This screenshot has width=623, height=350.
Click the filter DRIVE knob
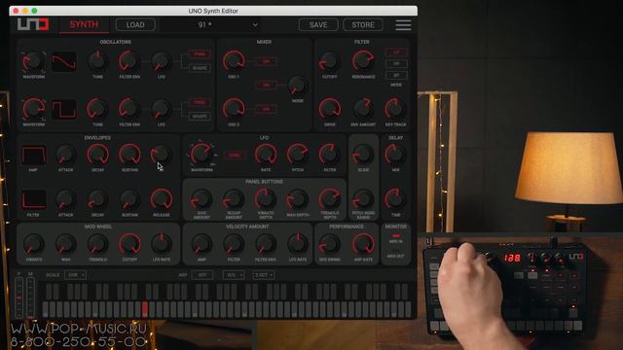329,109
